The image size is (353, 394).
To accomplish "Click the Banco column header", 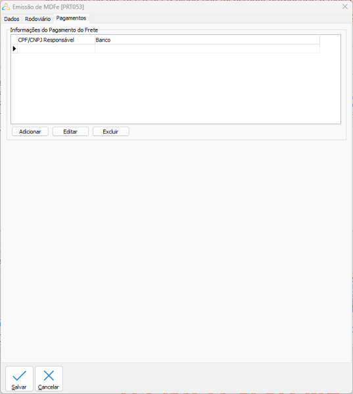I will click(x=207, y=40).
